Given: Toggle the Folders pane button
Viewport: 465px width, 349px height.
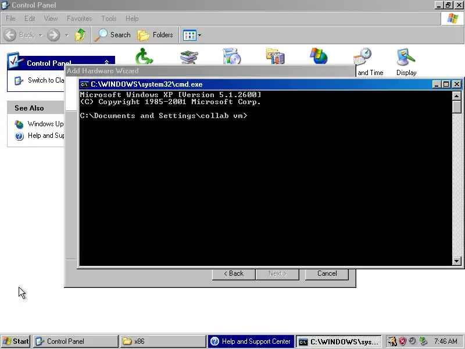Looking at the screenshot, I should (155, 35).
